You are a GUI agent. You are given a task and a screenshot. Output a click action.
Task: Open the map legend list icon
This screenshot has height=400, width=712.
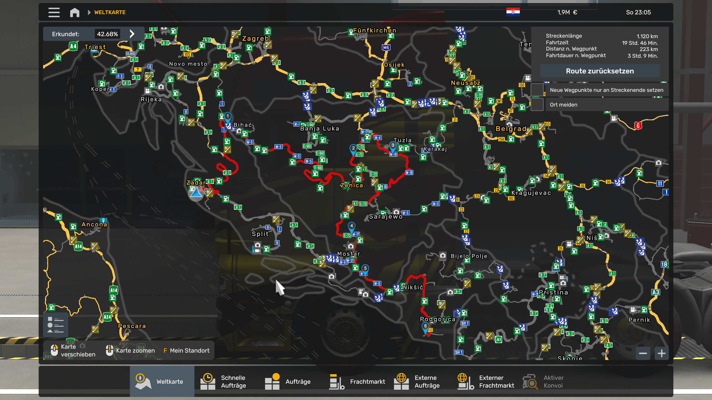click(56, 324)
